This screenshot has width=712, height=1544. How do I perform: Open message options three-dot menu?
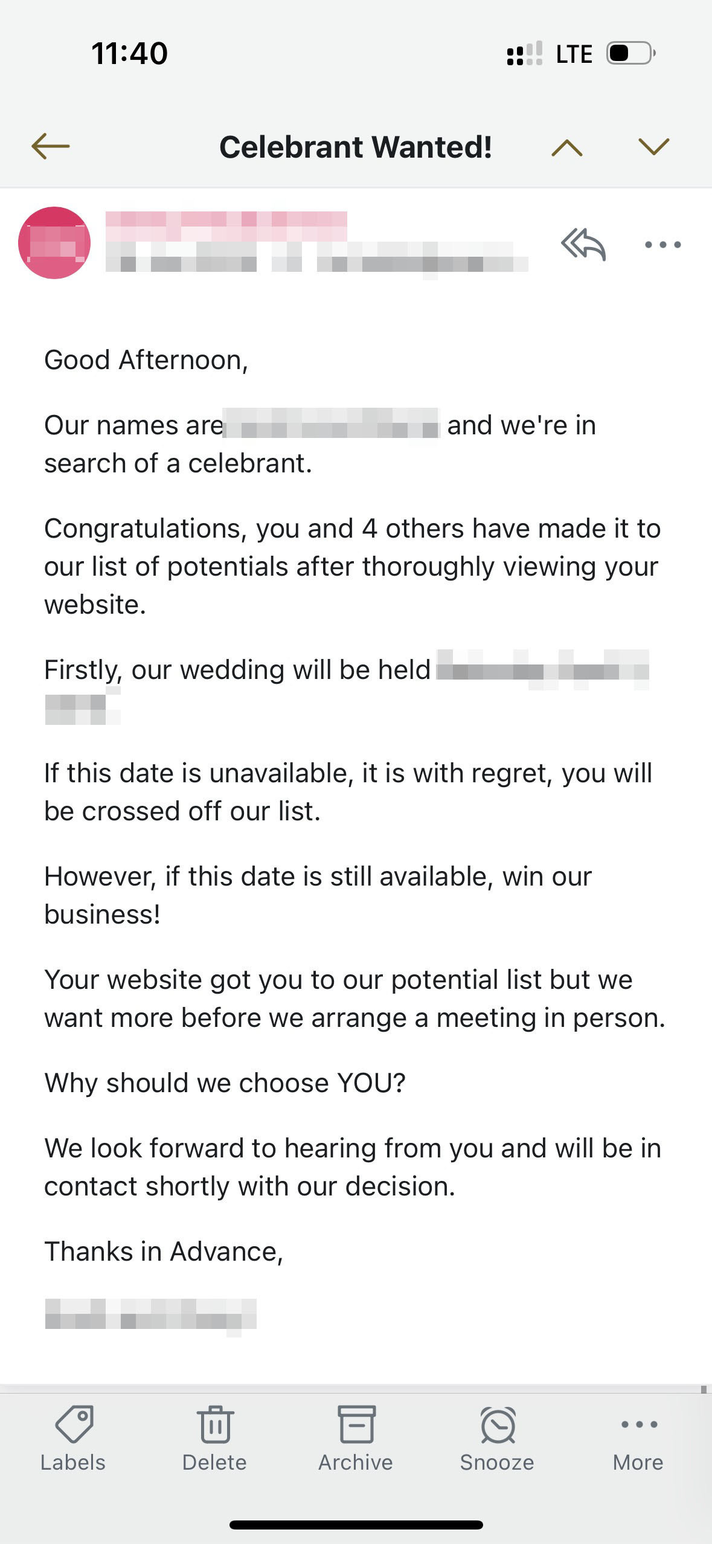coord(662,245)
